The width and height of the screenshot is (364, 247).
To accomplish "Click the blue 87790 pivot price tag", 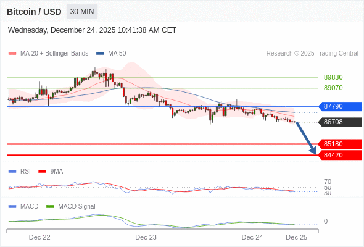I will click(x=339, y=106).
